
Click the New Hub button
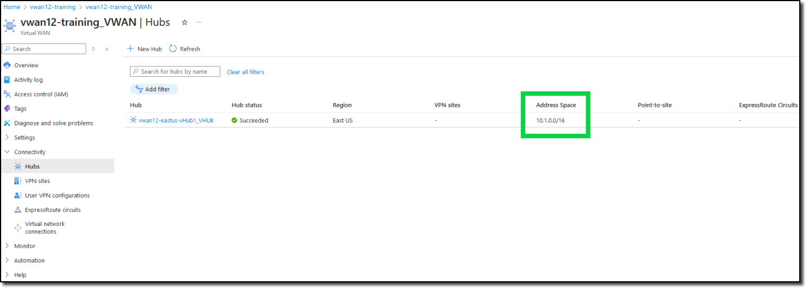(x=144, y=49)
